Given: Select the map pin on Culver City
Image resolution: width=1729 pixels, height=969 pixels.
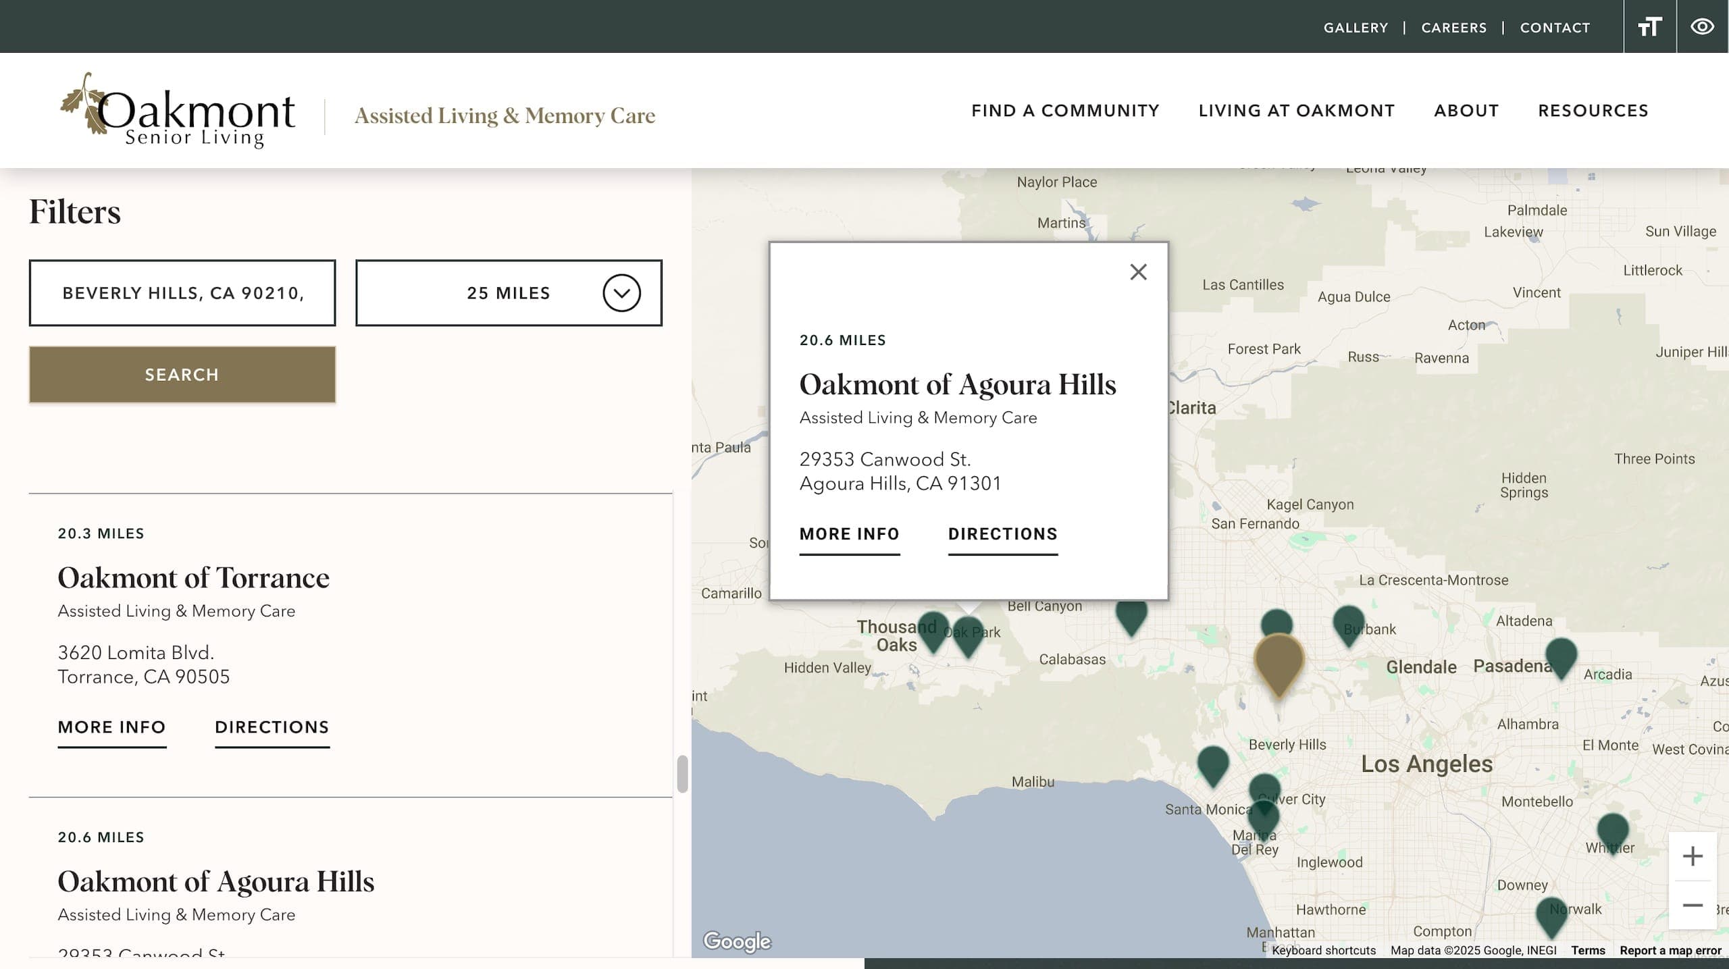Looking at the screenshot, I should tap(1264, 787).
